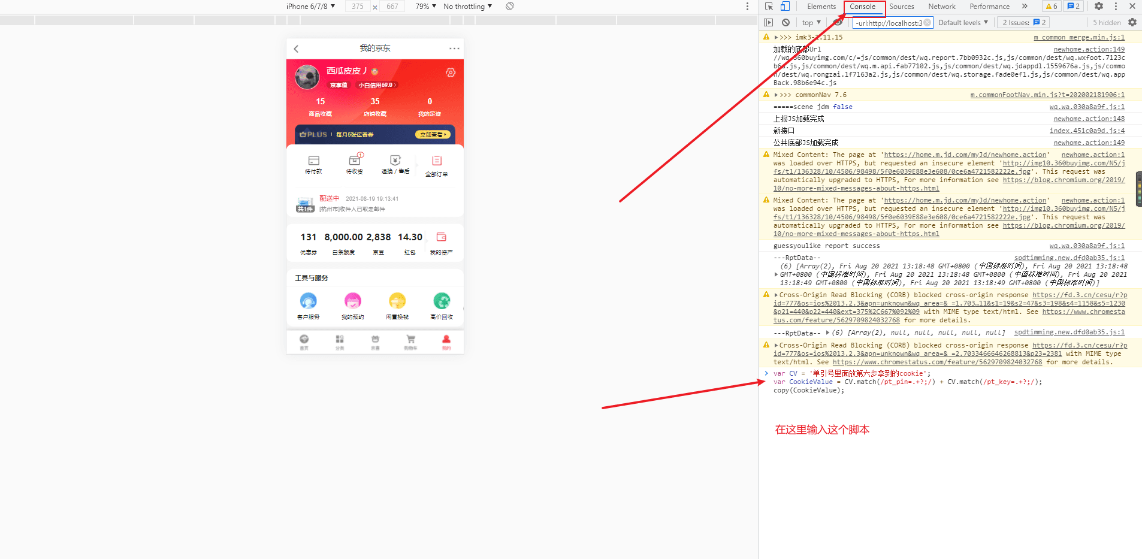The width and height of the screenshot is (1142, 559).
Task: Tap the 高价回收 recycle icon
Action: tap(442, 301)
